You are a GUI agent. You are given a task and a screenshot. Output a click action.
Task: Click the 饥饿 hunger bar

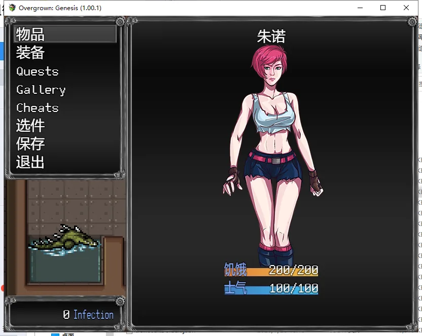(271, 270)
